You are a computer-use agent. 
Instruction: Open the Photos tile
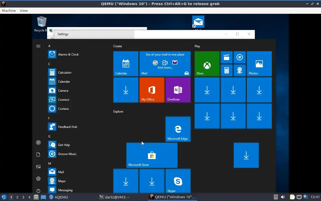[259, 64]
